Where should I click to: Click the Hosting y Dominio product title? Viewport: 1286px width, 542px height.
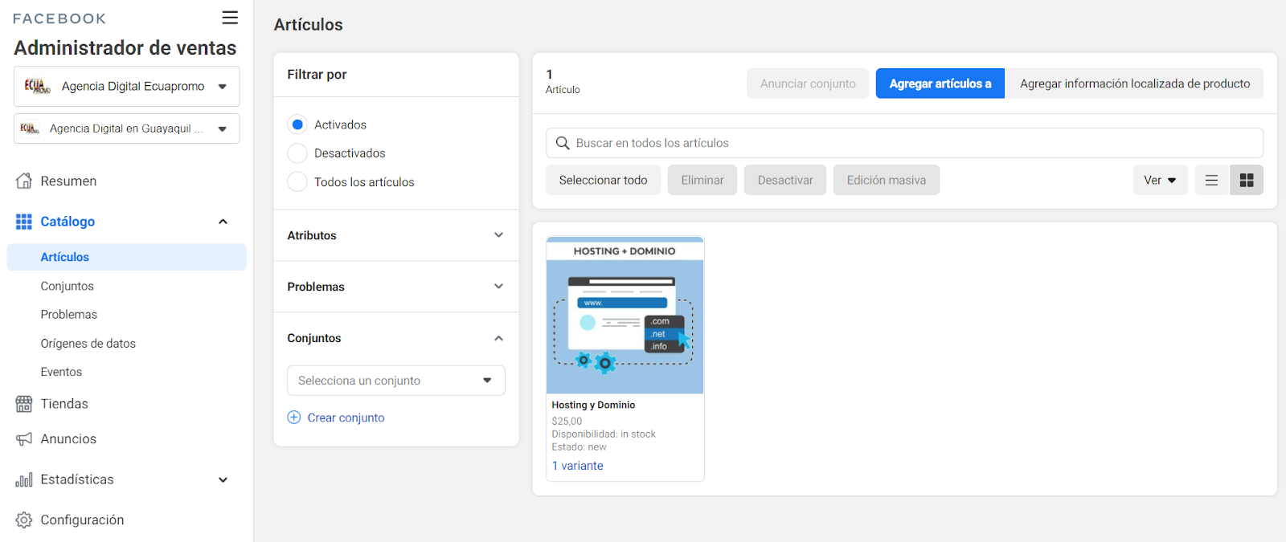pyautogui.click(x=593, y=405)
